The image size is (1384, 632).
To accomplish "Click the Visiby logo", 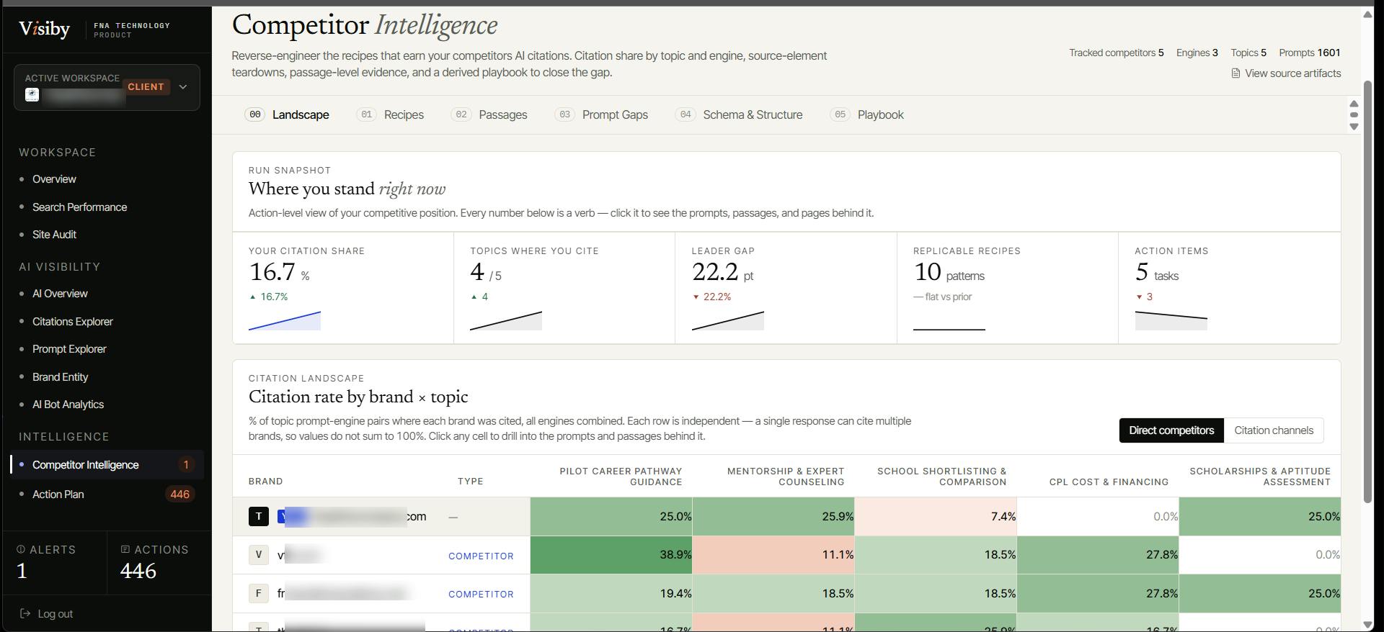I will 45,29.
